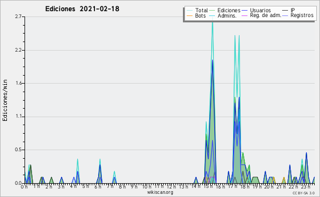Screen dimensions: 320x197
Task: Select the 'Admins.' legend label
Action: coord(227,15)
